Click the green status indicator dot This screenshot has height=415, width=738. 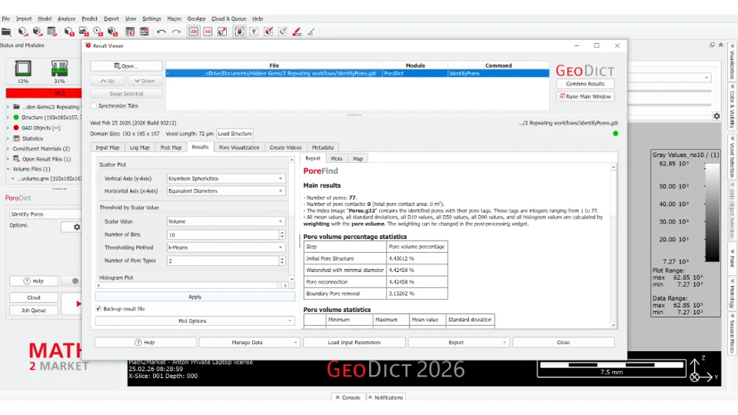[x=615, y=134]
